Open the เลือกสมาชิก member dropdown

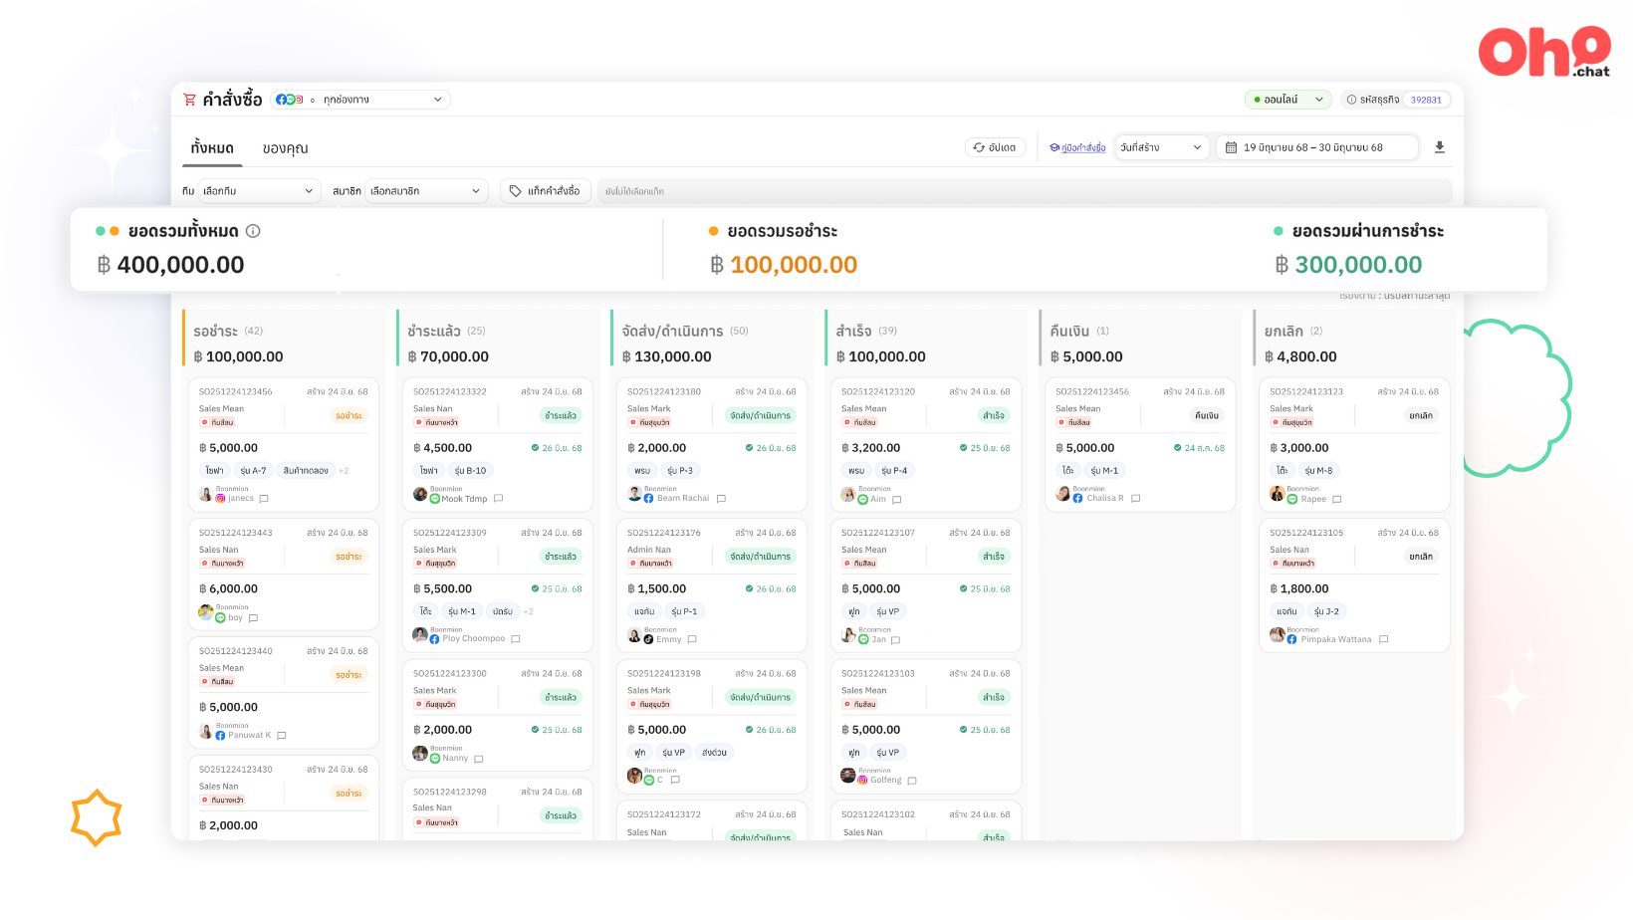pos(426,191)
